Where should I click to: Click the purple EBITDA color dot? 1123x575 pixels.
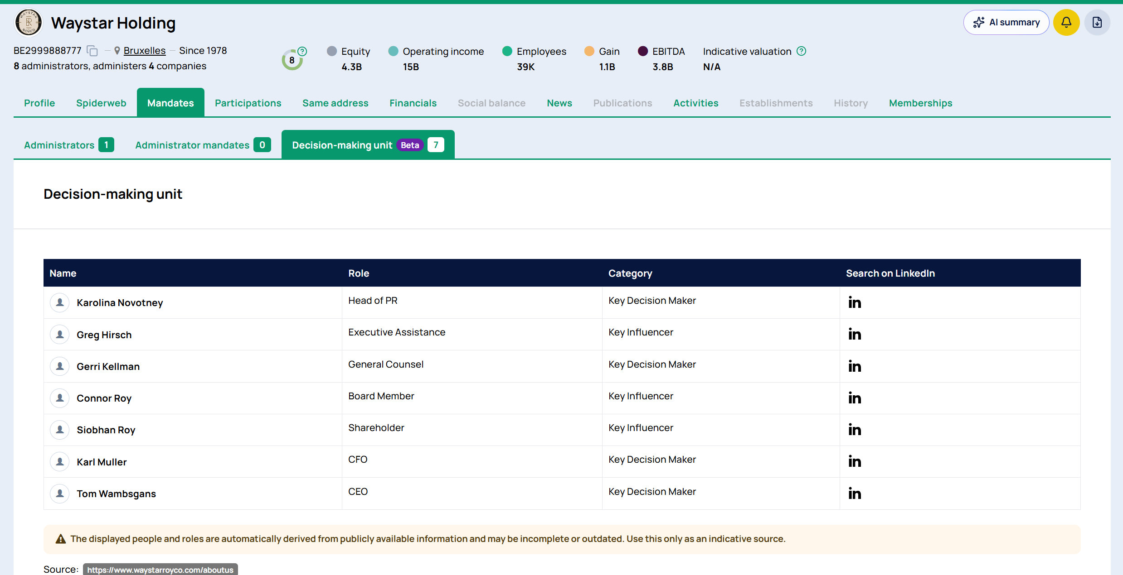coord(642,51)
